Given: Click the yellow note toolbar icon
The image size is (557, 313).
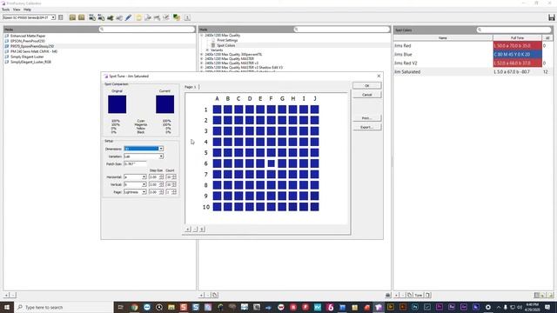Looking at the screenshot, I should (139, 17).
